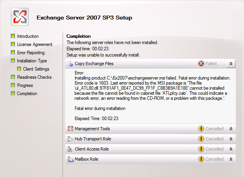The height and width of the screenshot is (177, 244).
Task: Expand the Mailbox Role details
Action: [x=231, y=159]
